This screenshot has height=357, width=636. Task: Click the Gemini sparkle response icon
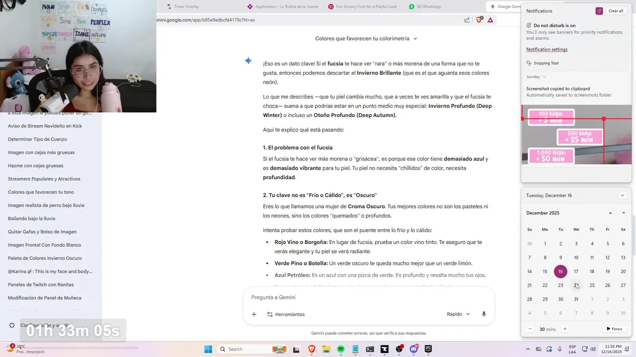248,60
